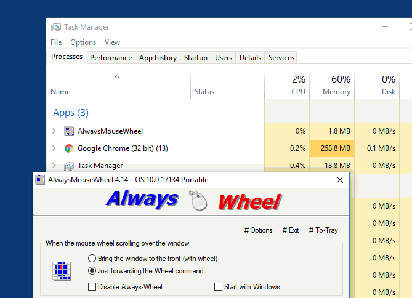Click the blue grid icon beside the radio options
Viewport: 412px width, 298px height.
coord(62,271)
